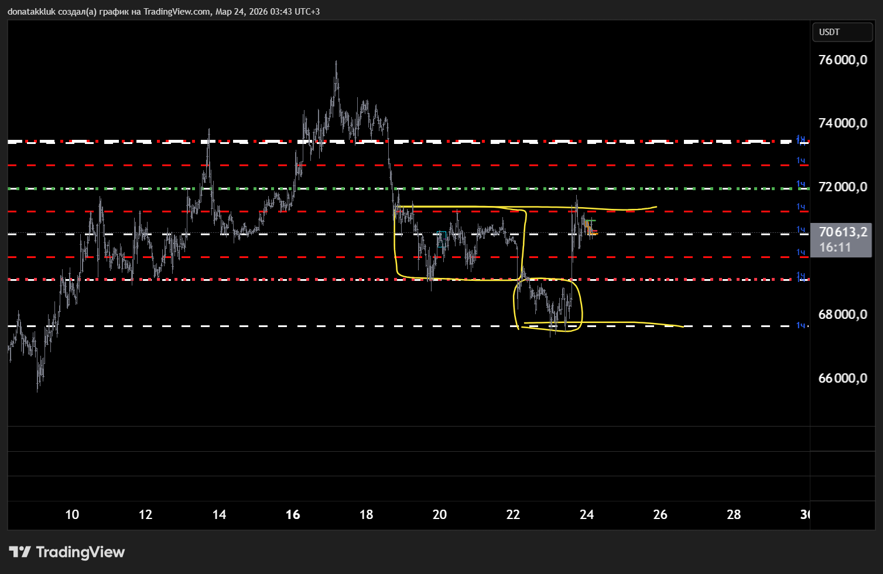The height and width of the screenshot is (574, 883).
Task: Click the 1ч label beside the green line
Action: pos(800,184)
